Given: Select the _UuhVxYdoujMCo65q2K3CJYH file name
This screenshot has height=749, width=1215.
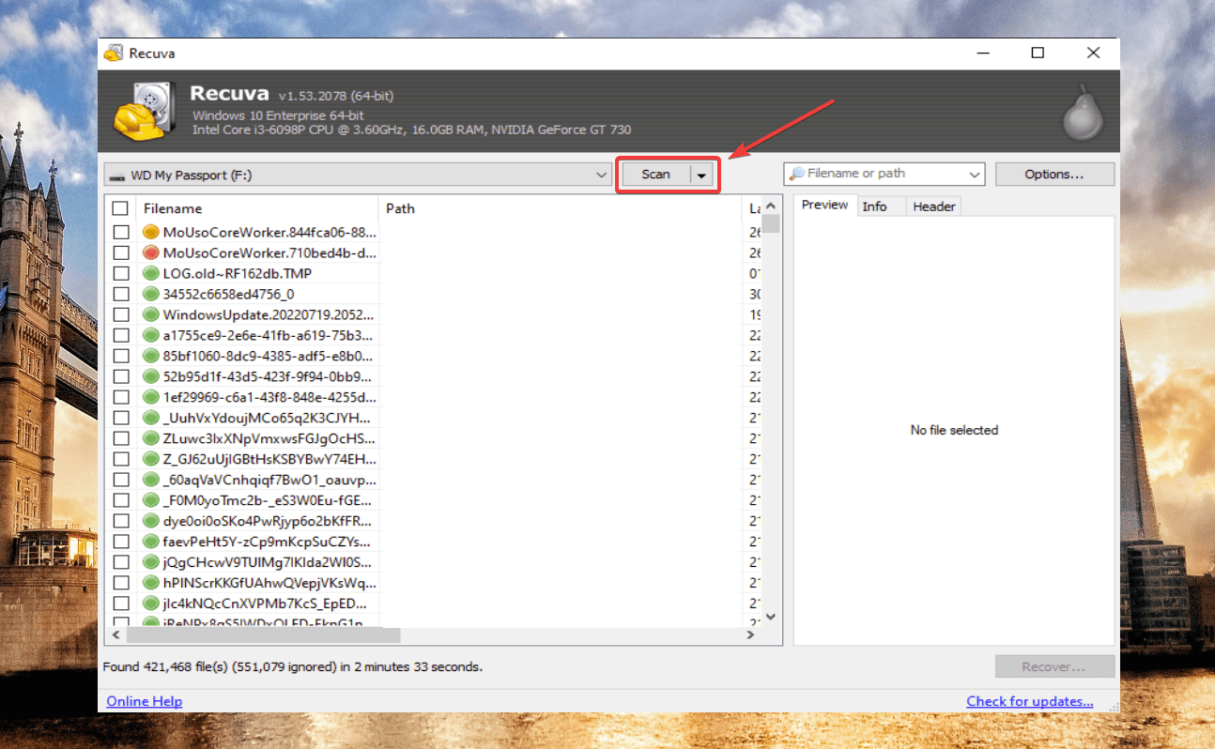Looking at the screenshot, I should point(267,418).
